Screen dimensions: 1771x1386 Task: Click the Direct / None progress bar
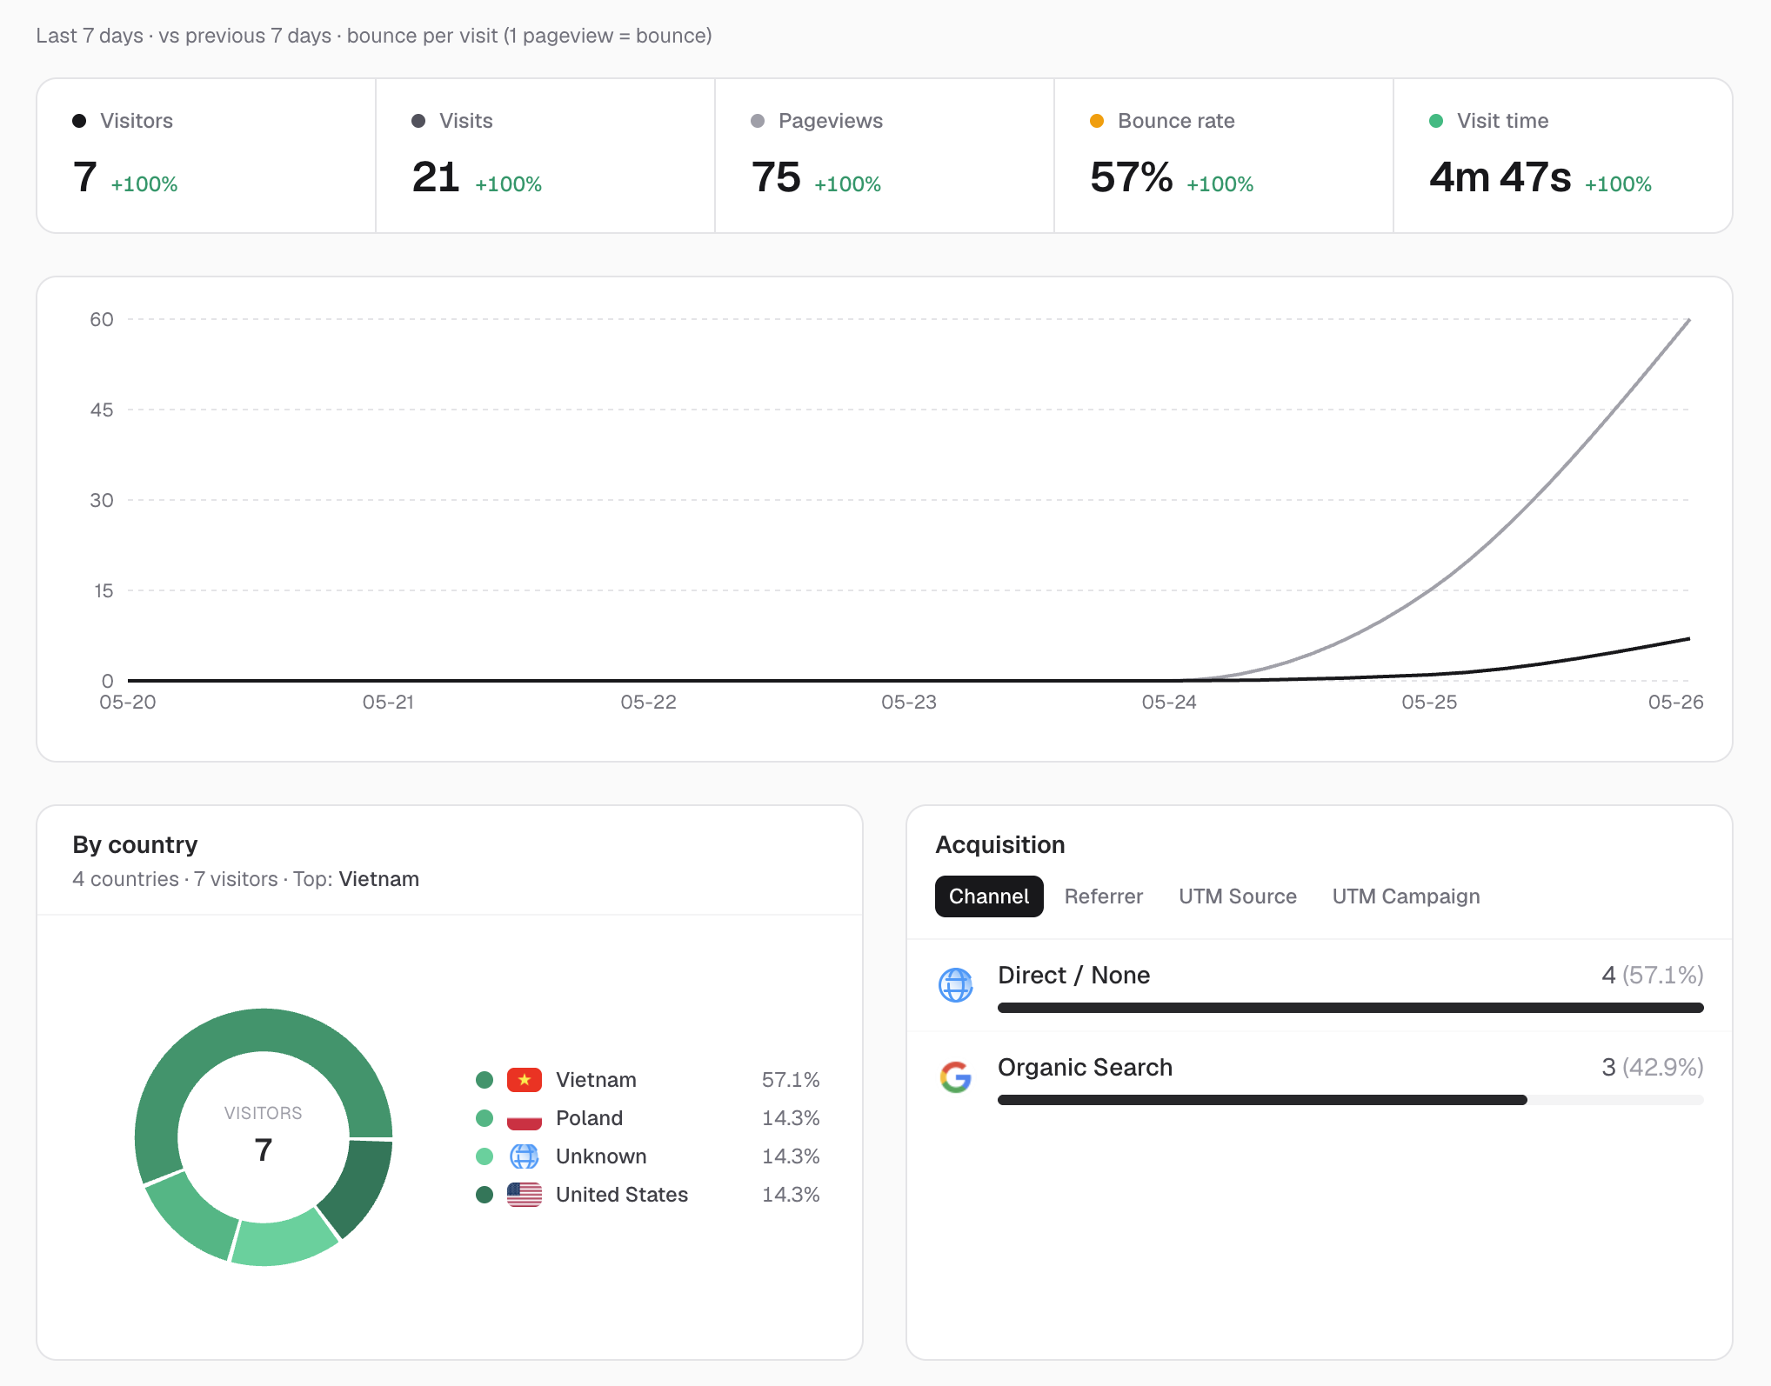tap(1350, 1008)
